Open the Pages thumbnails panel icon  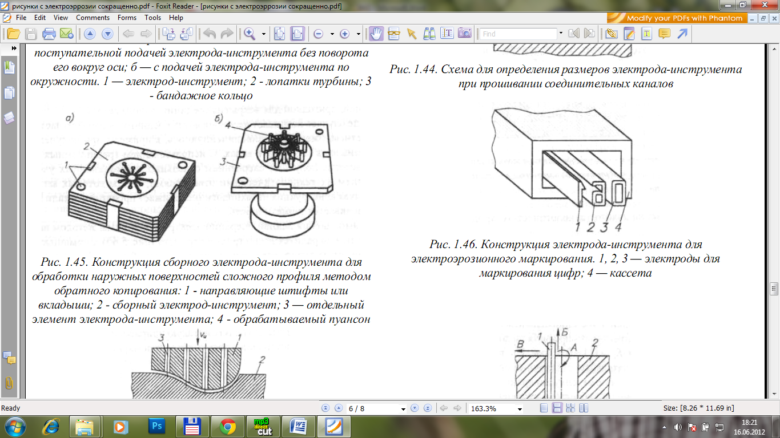tap(9, 93)
